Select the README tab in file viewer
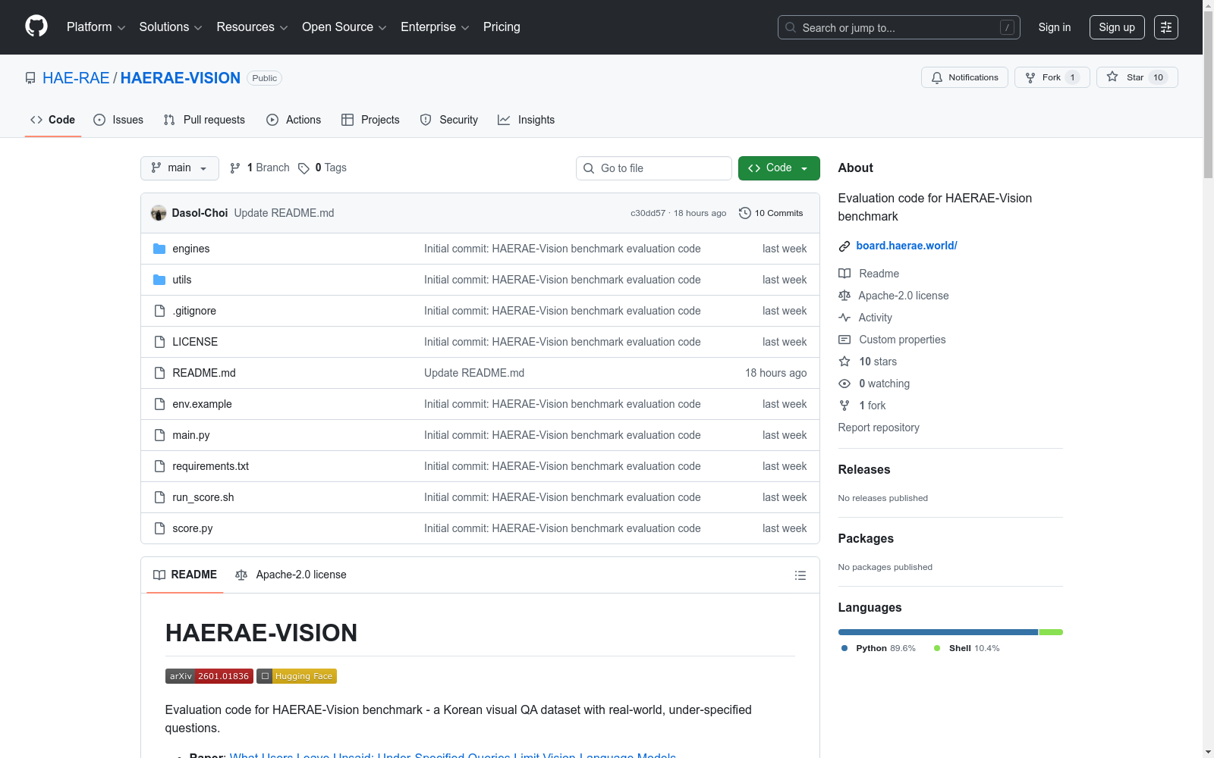Viewport: 1214px width, 758px height. click(x=185, y=575)
